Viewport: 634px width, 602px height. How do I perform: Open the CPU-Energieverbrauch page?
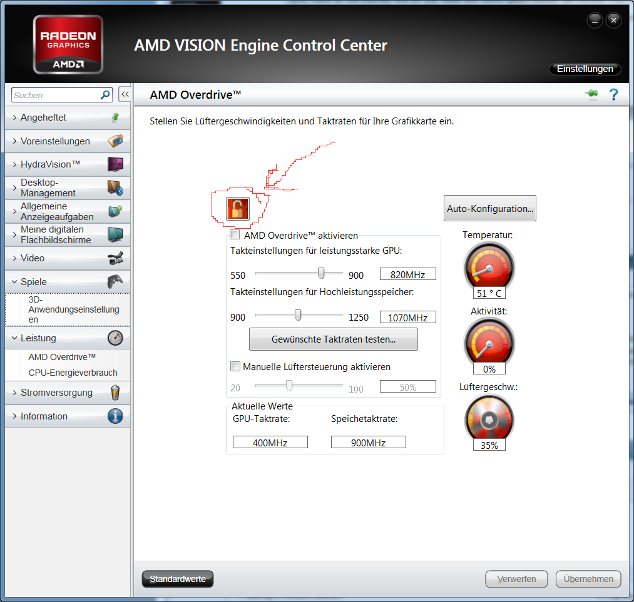pyautogui.click(x=73, y=373)
